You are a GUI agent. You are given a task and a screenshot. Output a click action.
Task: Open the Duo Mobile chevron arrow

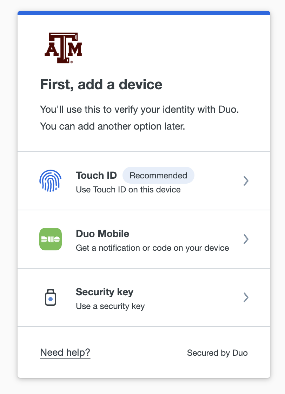pyautogui.click(x=246, y=239)
